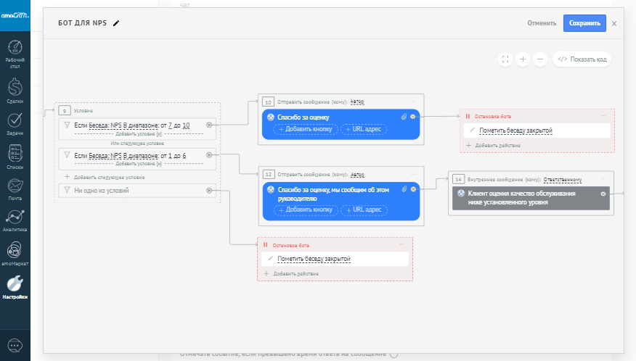The width and height of the screenshot is (636, 361).
Task: Open Настройки in the sidebar menu
Action: [x=15, y=287]
